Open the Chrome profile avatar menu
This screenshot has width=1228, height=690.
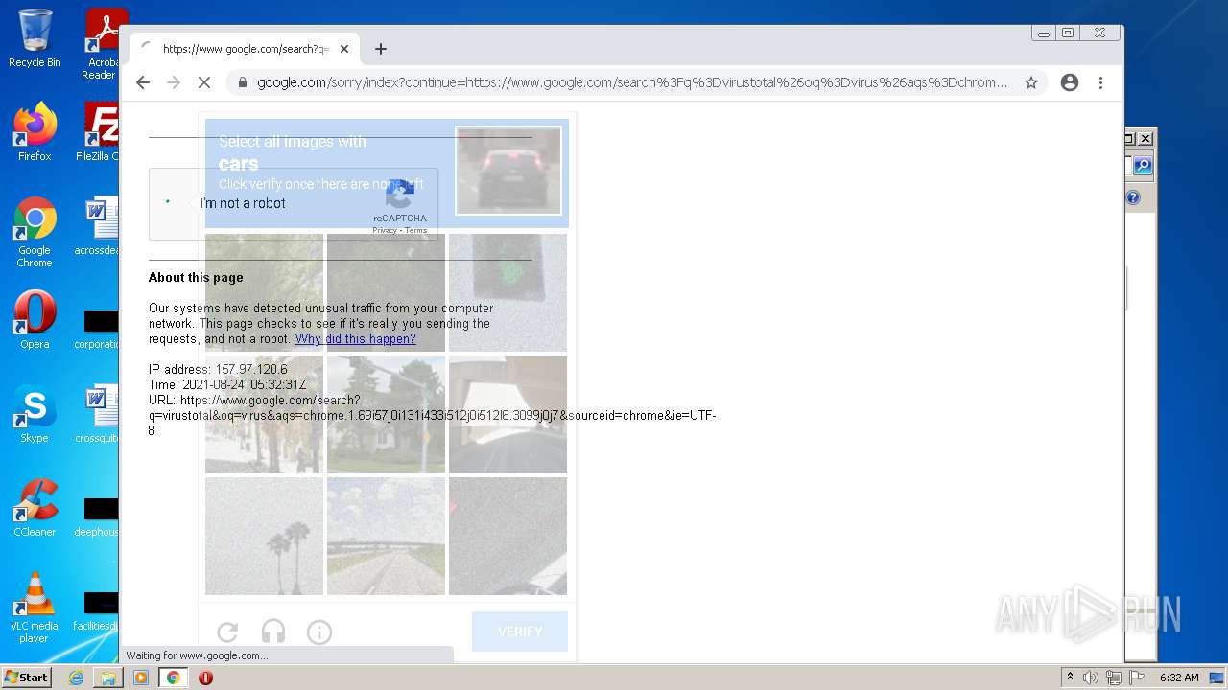[1070, 82]
